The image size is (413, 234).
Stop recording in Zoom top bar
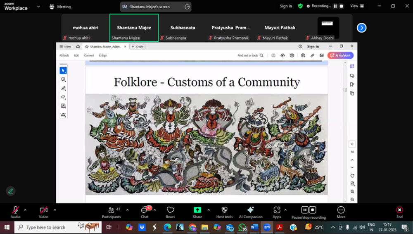tap(342, 6)
